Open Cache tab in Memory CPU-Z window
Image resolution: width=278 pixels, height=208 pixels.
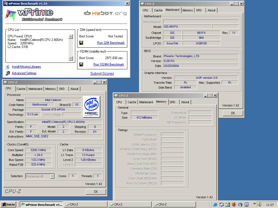pos(132,102)
